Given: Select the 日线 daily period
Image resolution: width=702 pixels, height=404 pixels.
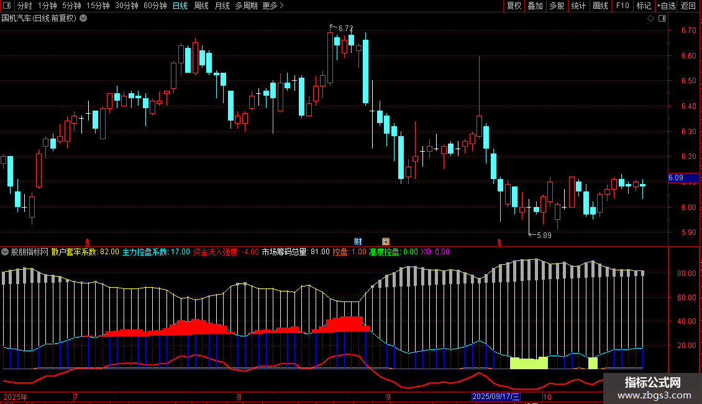Looking at the screenshot, I should 180,6.
